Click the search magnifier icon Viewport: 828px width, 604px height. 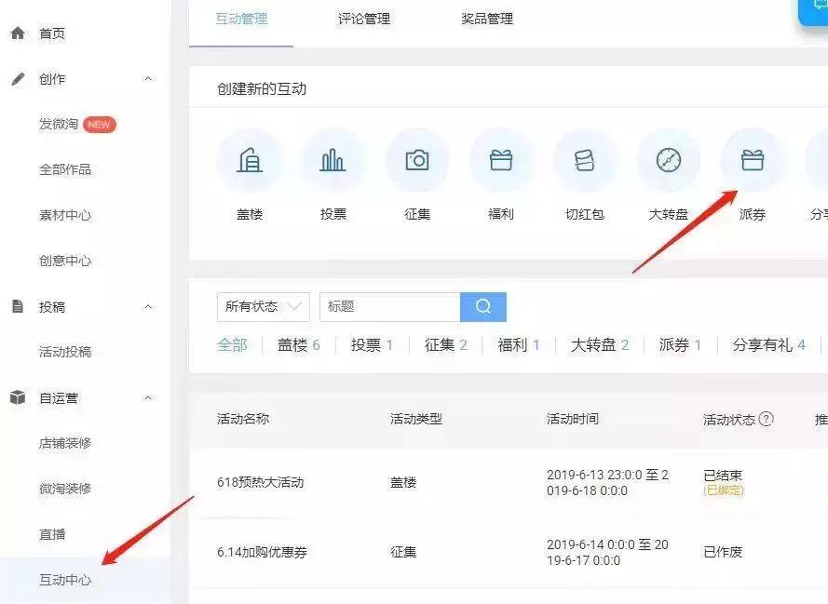click(x=483, y=306)
